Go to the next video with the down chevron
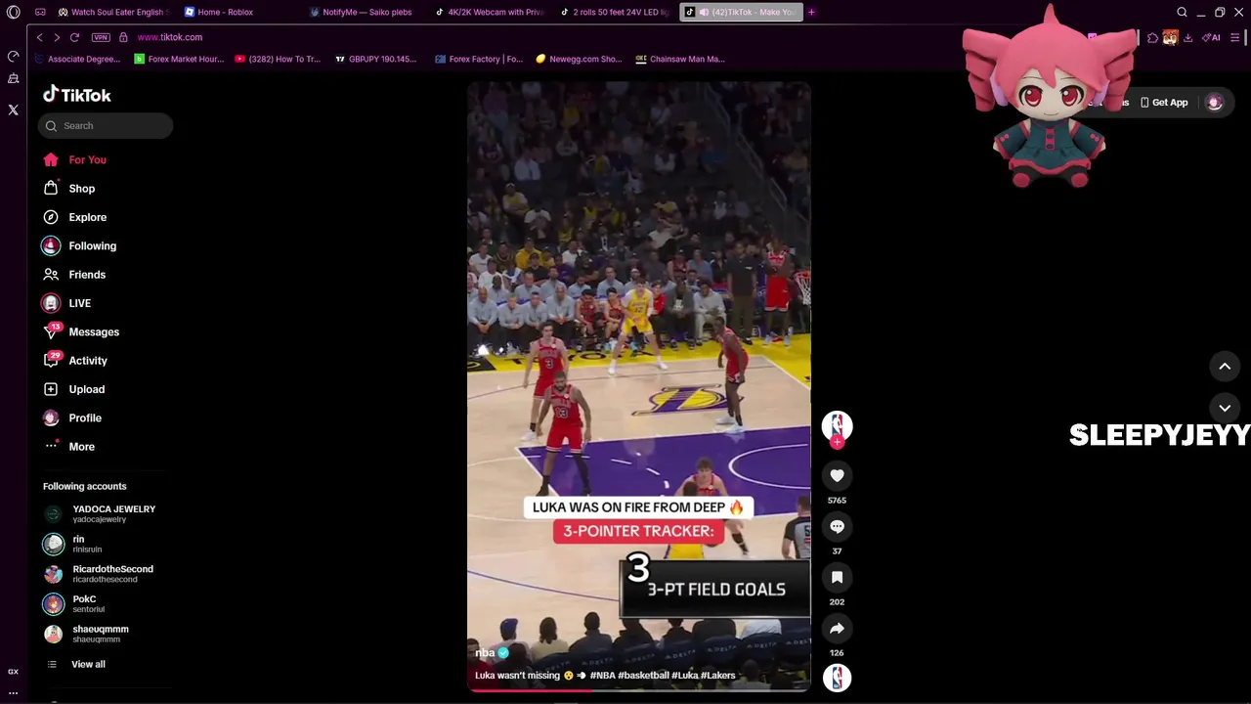This screenshot has width=1251, height=704. tap(1225, 408)
